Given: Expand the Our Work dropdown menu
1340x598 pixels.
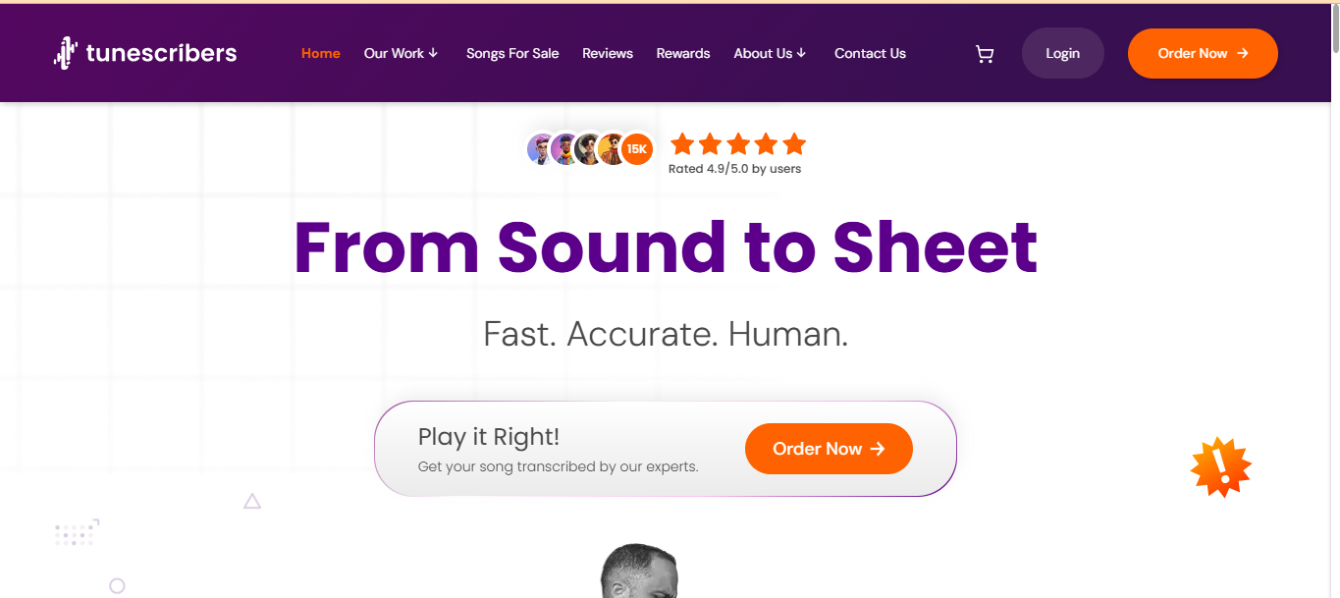Looking at the screenshot, I should pyautogui.click(x=401, y=53).
